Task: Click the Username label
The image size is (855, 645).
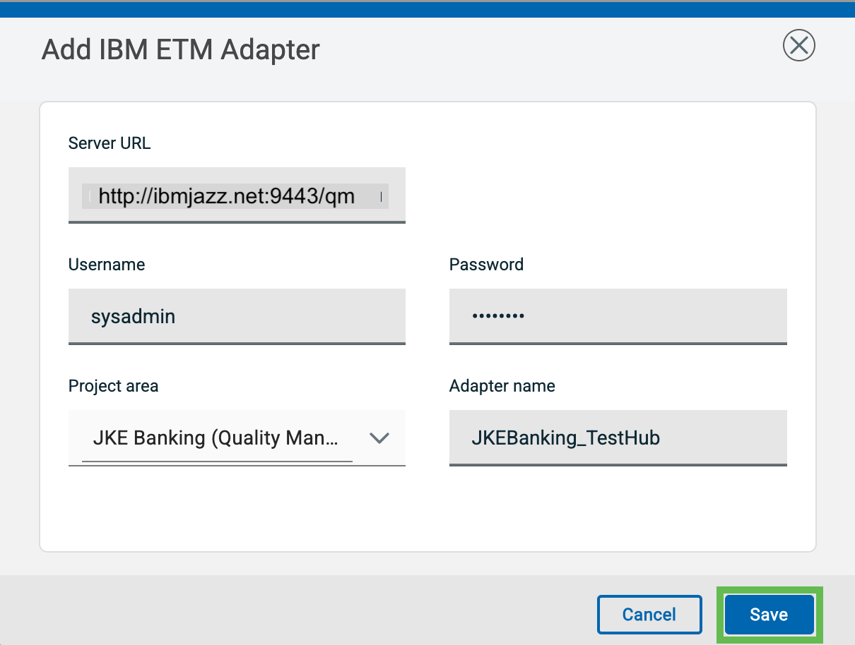Action: coord(107,265)
